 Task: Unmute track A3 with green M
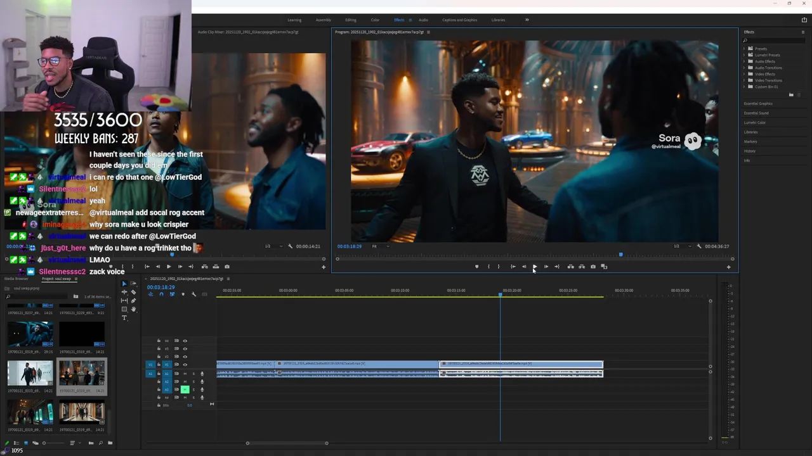tap(185, 389)
